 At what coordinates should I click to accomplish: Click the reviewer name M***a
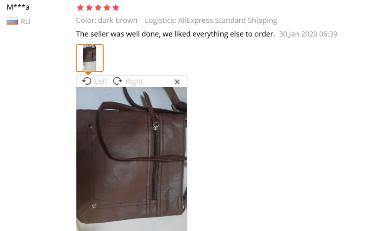point(18,7)
